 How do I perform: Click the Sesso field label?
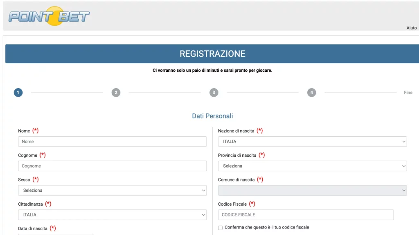24,180
